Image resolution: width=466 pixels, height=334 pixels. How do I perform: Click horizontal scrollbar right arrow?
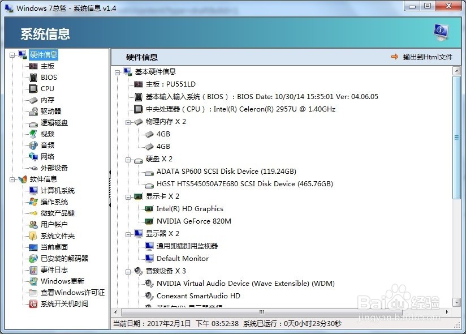(x=447, y=312)
